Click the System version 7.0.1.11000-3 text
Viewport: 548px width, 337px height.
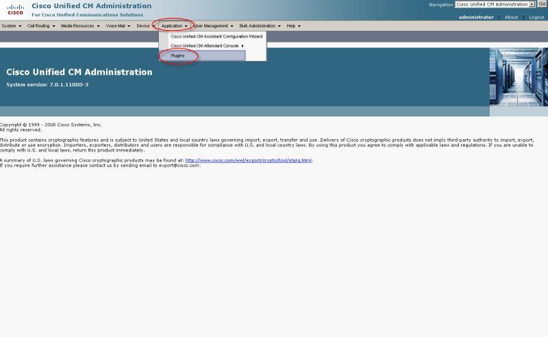[47, 85]
